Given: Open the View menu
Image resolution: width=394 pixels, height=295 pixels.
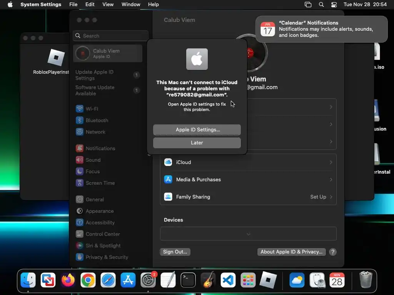Looking at the screenshot, I should pyautogui.click(x=108, y=5).
